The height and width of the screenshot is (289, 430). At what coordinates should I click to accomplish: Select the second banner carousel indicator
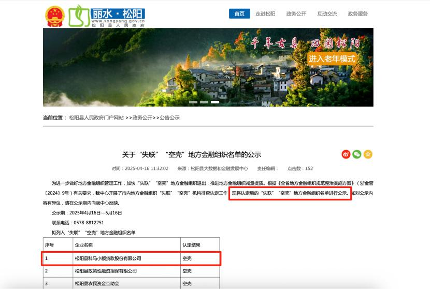204,102
